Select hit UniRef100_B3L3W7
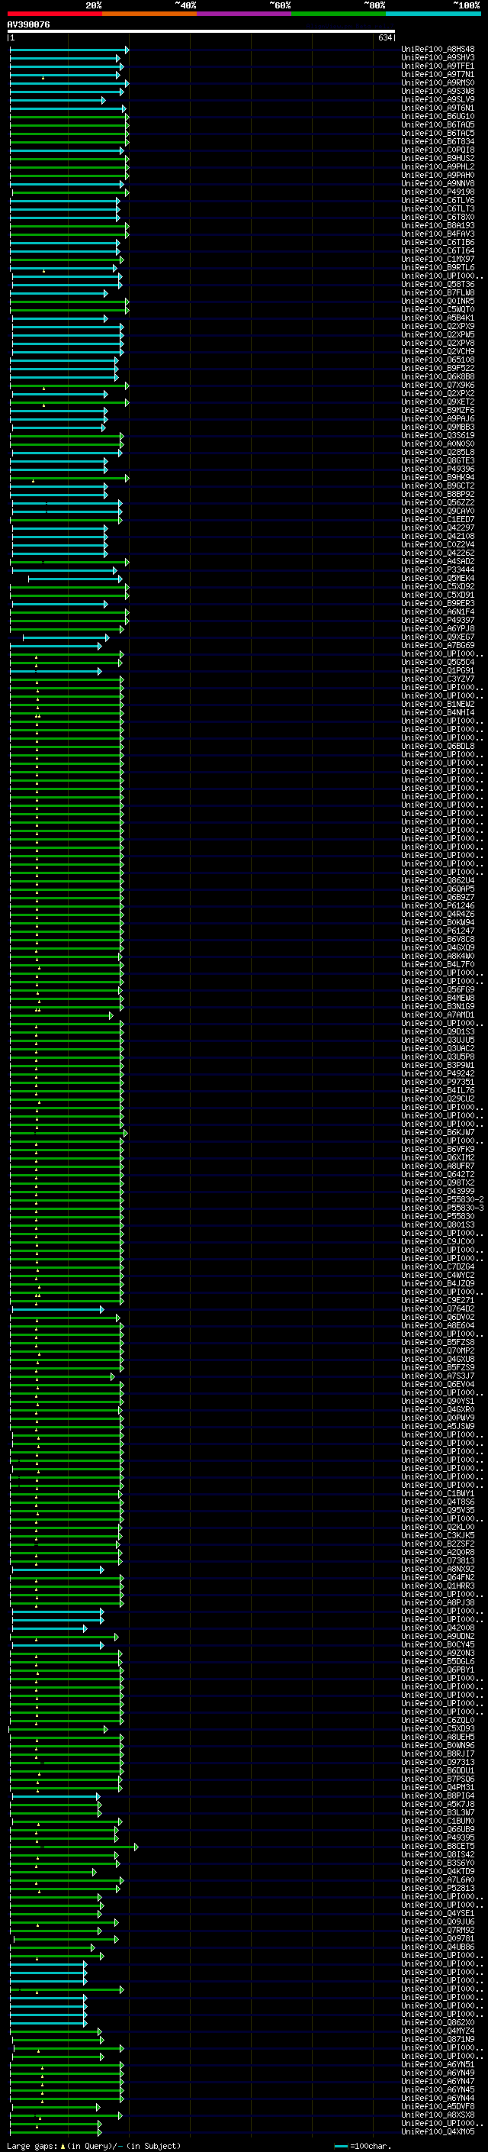The image size is (488, 2152). pyautogui.click(x=438, y=1812)
